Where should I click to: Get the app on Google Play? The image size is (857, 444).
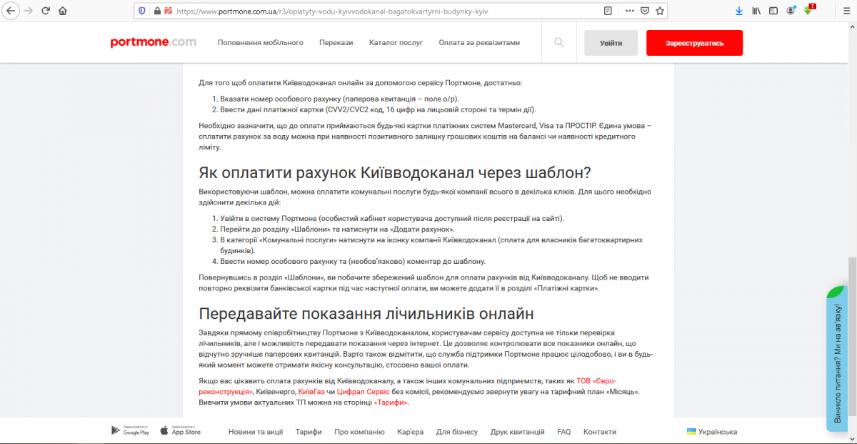130,430
